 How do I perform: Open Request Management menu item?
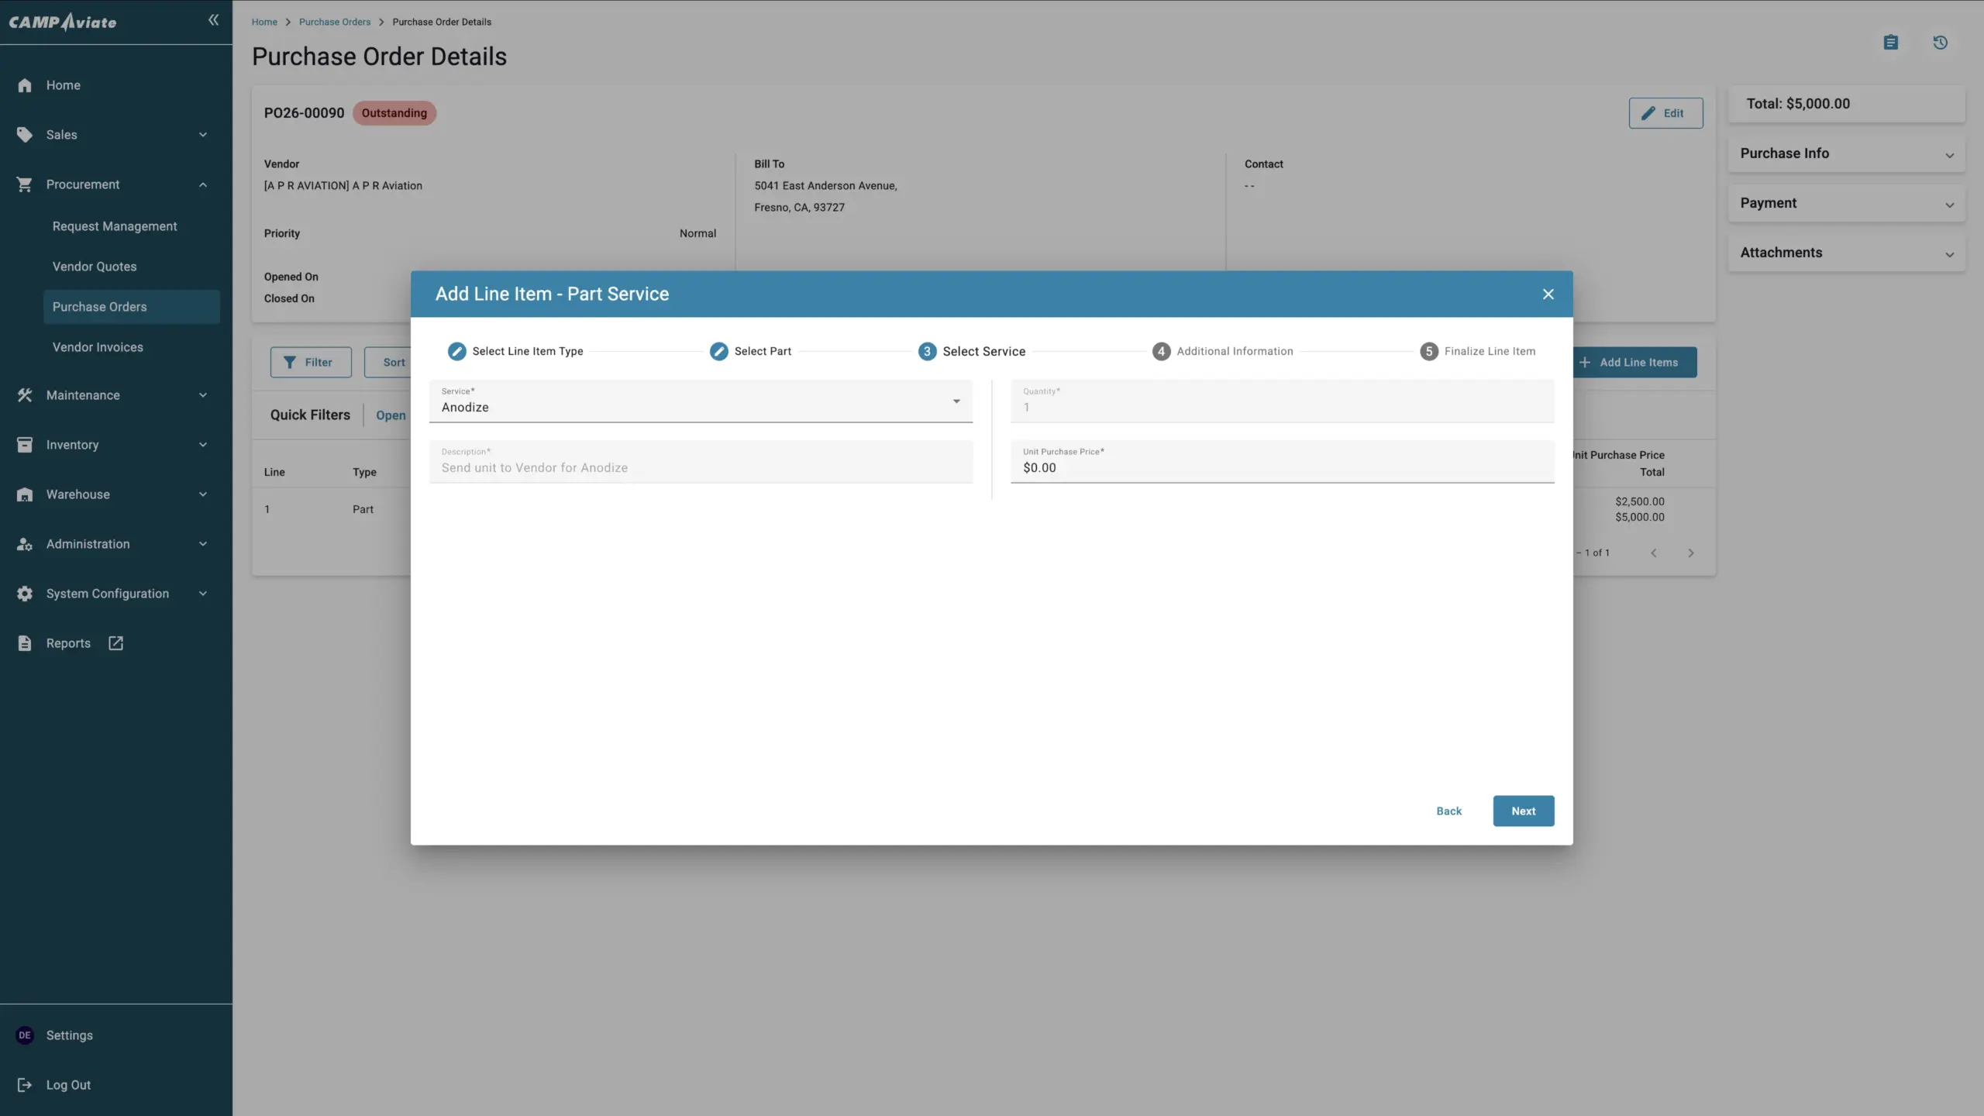115,226
